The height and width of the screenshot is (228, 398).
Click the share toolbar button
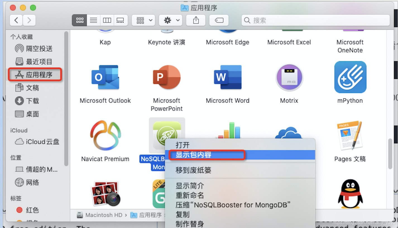[196, 20]
